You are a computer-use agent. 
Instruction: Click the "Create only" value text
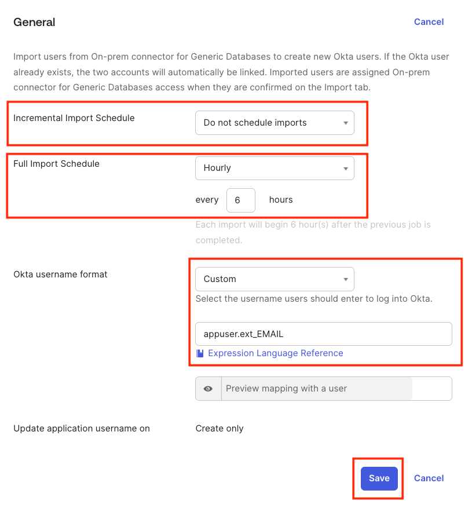pyautogui.click(x=219, y=429)
